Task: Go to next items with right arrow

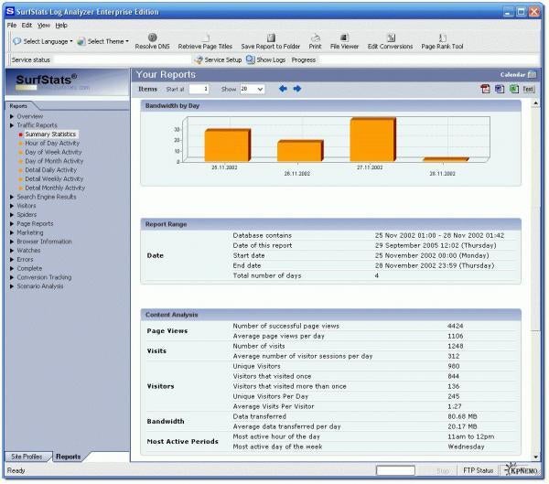Action: tap(297, 89)
